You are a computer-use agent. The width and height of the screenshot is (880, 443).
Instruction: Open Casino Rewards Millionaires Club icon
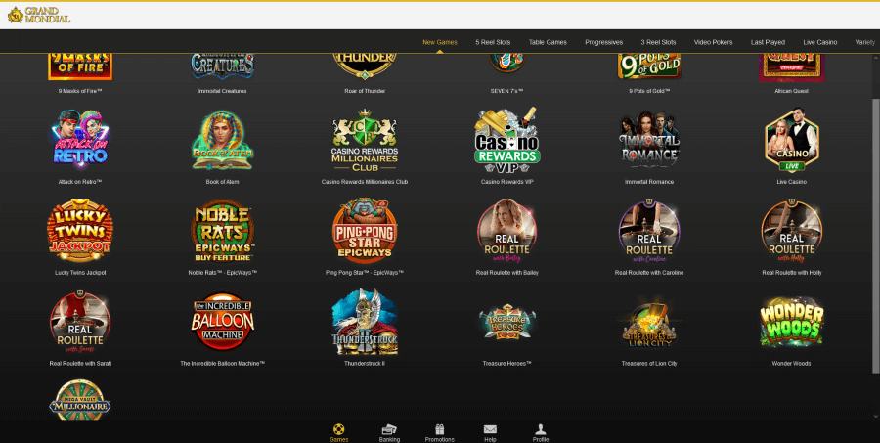click(365, 140)
